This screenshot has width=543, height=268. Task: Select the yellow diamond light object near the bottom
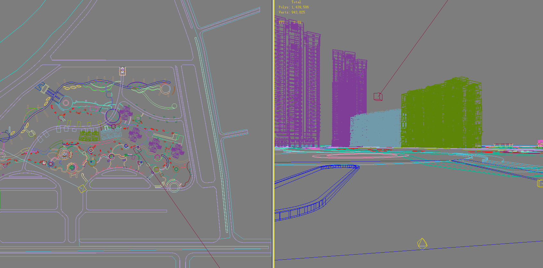[x=422, y=244]
